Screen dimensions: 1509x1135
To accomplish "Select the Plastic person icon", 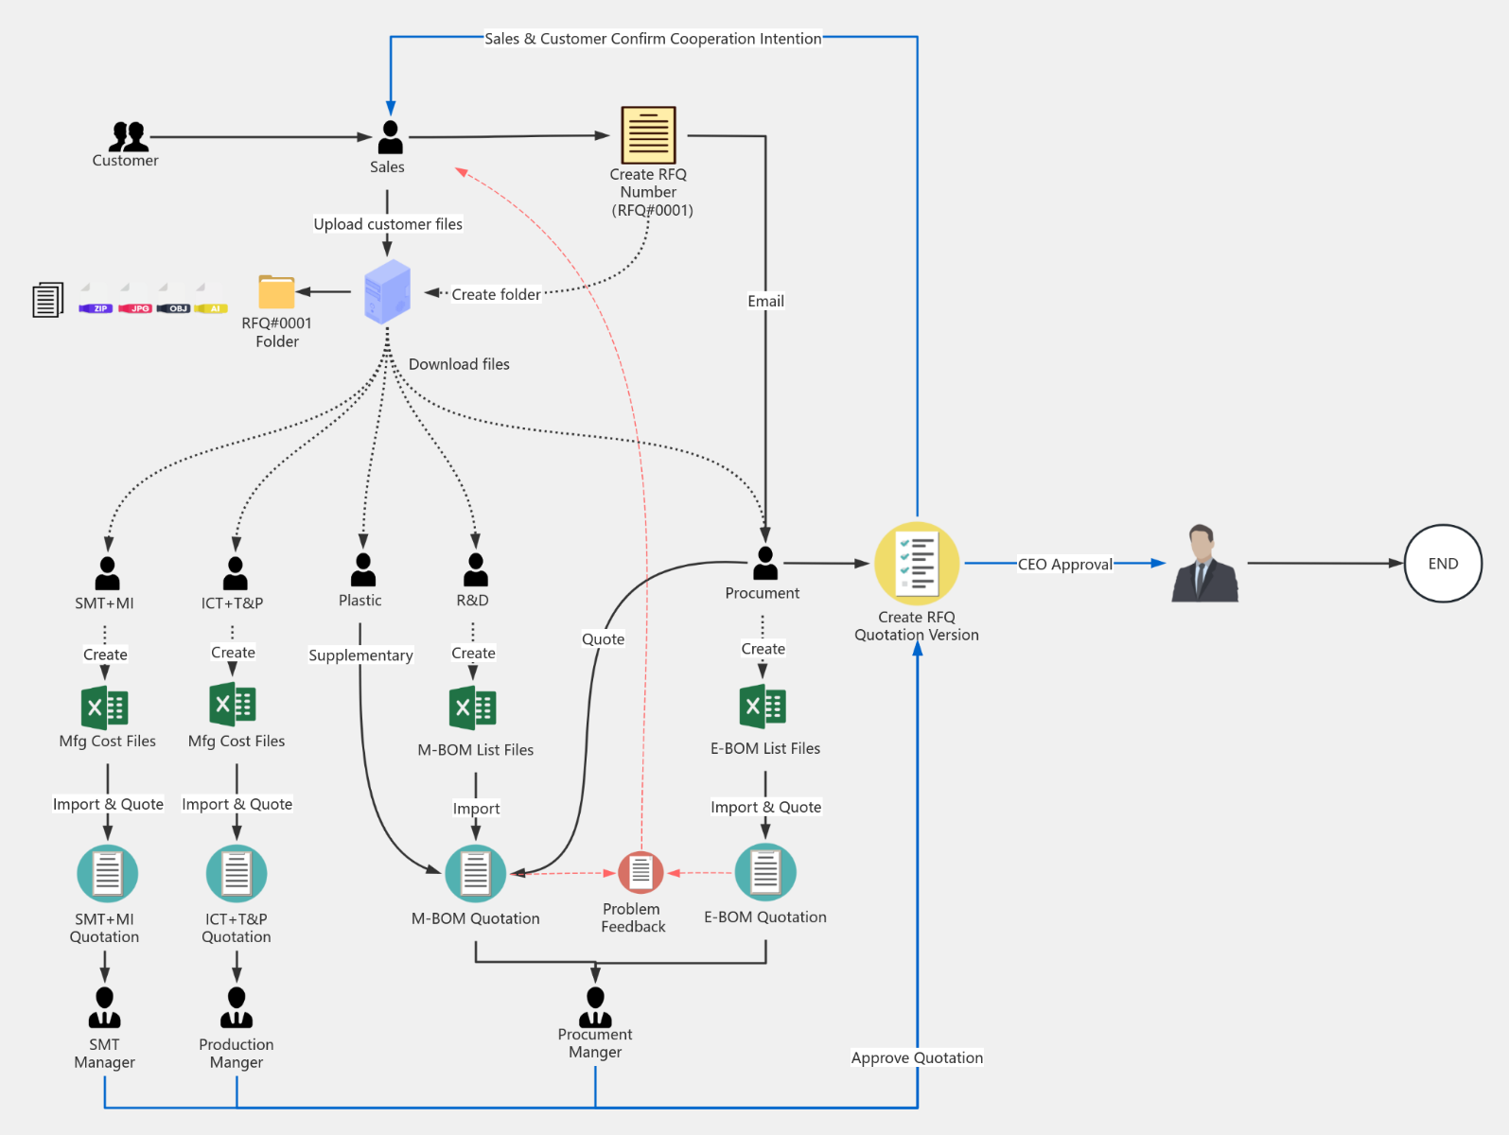I will [362, 570].
